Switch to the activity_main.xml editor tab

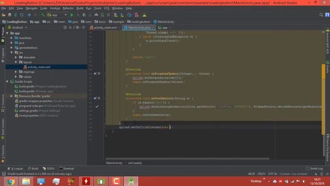(105, 27)
